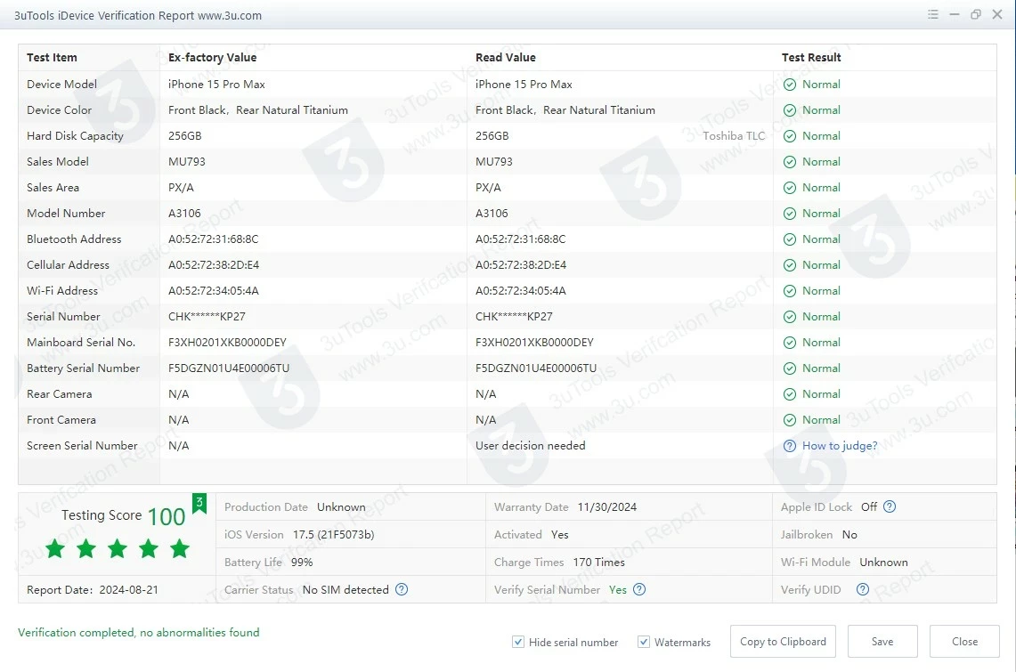Image resolution: width=1016 pixels, height=672 pixels.
Task: Click the Charge Times 170 Times value
Action: click(x=598, y=563)
